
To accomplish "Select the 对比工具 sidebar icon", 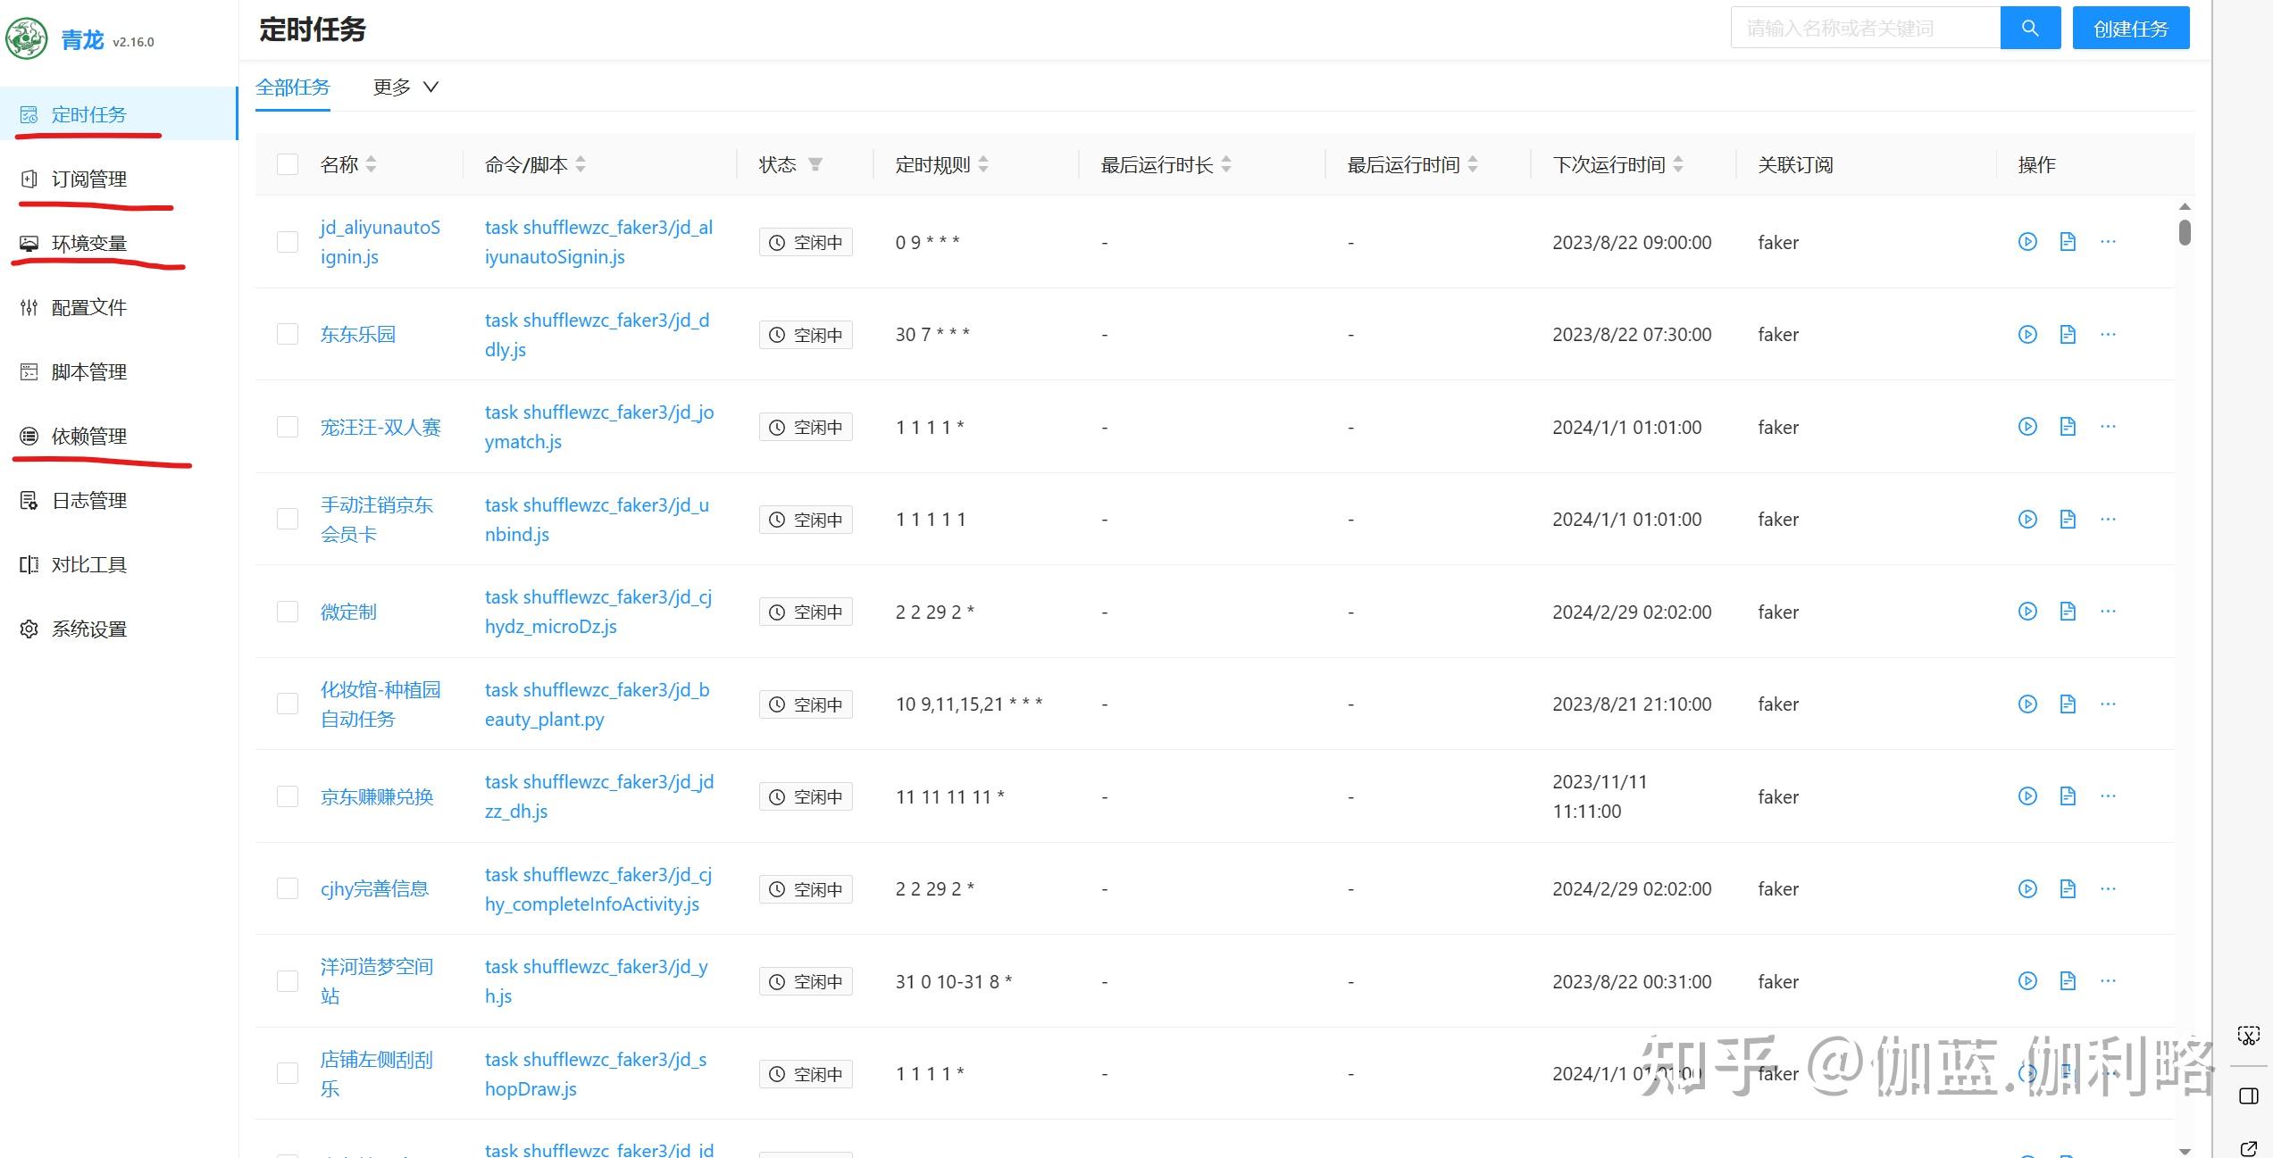I will pos(28,564).
